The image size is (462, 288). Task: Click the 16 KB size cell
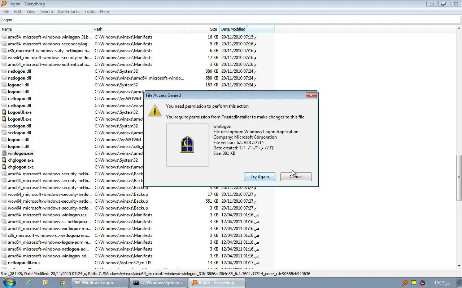(213, 37)
